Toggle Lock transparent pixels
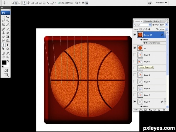This screenshot has width=176, height=132. pyautogui.click(x=141, y=29)
